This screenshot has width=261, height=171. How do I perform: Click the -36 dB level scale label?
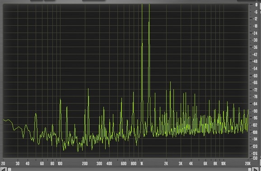(255, 47)
